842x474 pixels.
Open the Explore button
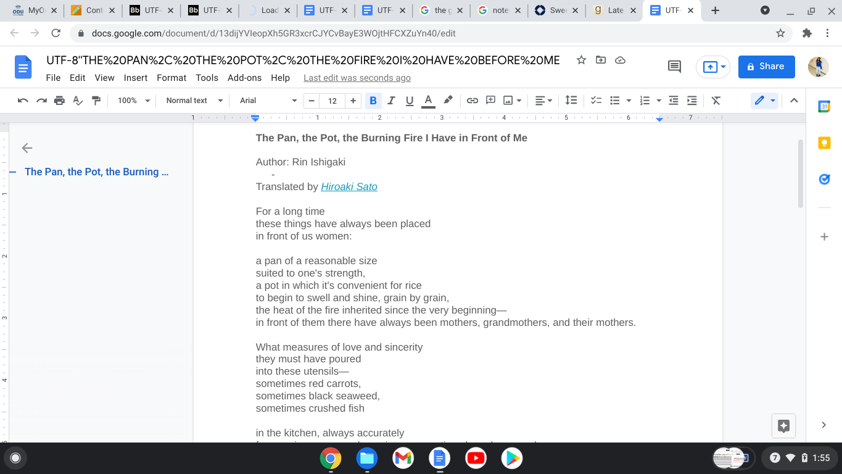(783, 425)
